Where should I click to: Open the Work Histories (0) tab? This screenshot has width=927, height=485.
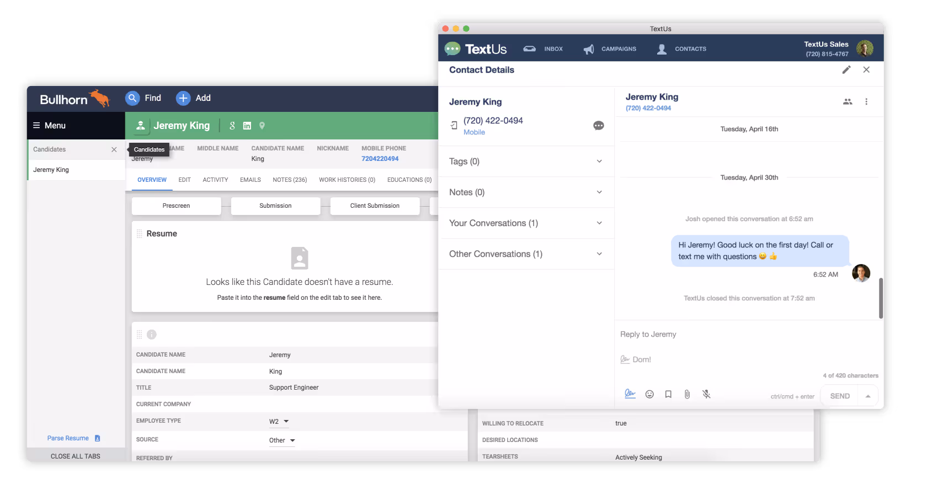click(347, 180)
